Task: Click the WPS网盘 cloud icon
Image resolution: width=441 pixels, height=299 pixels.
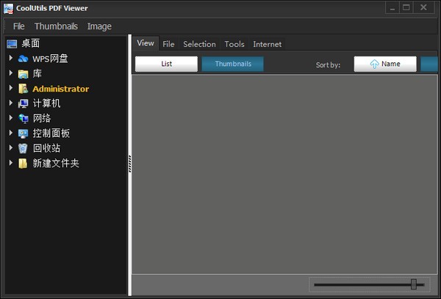Action: [23, 59]
